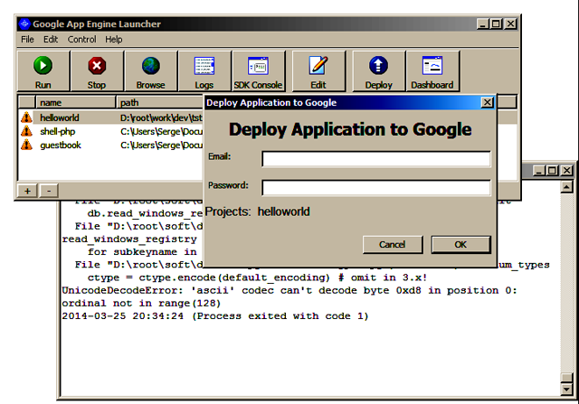Click the App Engine Launcher title icon
This screenshot has width=579, height=404.
24,24
